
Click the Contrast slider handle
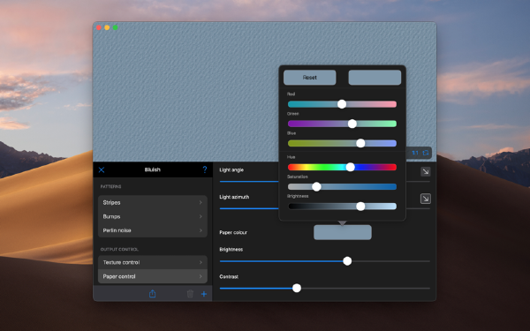pos(297,288)
